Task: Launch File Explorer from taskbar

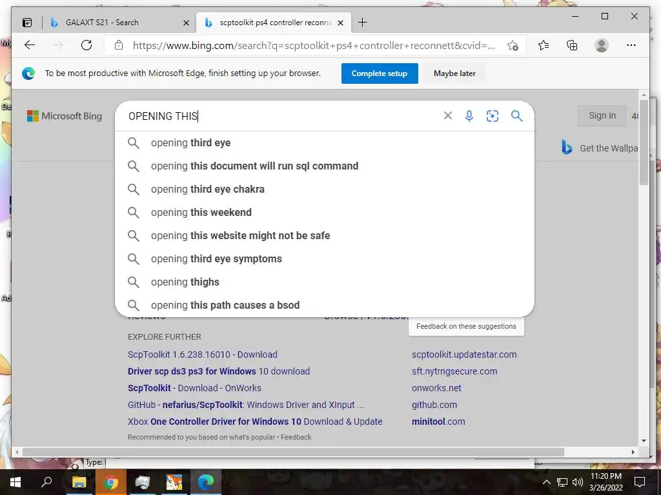Action: (79, 482)
